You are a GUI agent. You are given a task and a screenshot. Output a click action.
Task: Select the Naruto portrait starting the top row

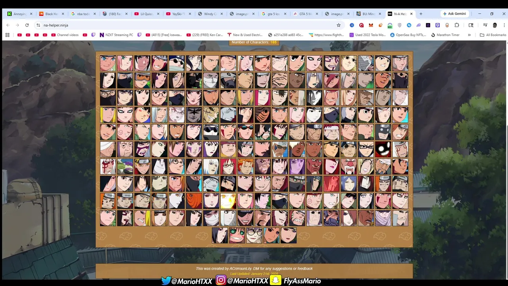pyautogui.click(x=108, y=63)
